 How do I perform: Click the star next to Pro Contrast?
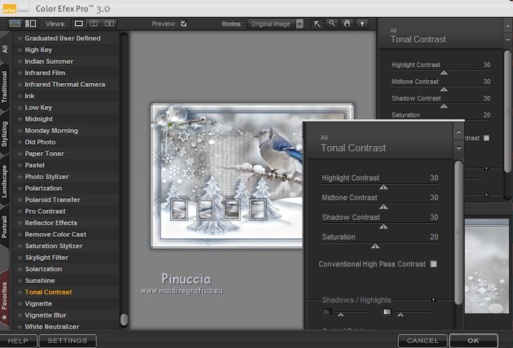coord(20,212)
